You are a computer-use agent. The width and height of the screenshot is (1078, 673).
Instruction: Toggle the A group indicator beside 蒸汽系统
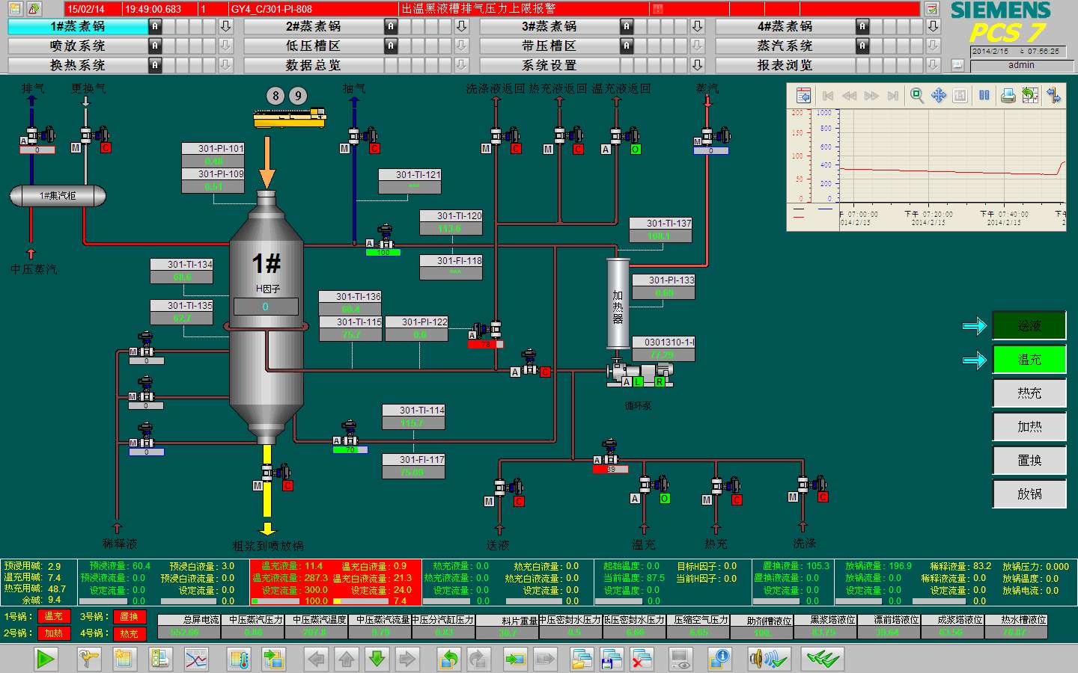(862, 45)
